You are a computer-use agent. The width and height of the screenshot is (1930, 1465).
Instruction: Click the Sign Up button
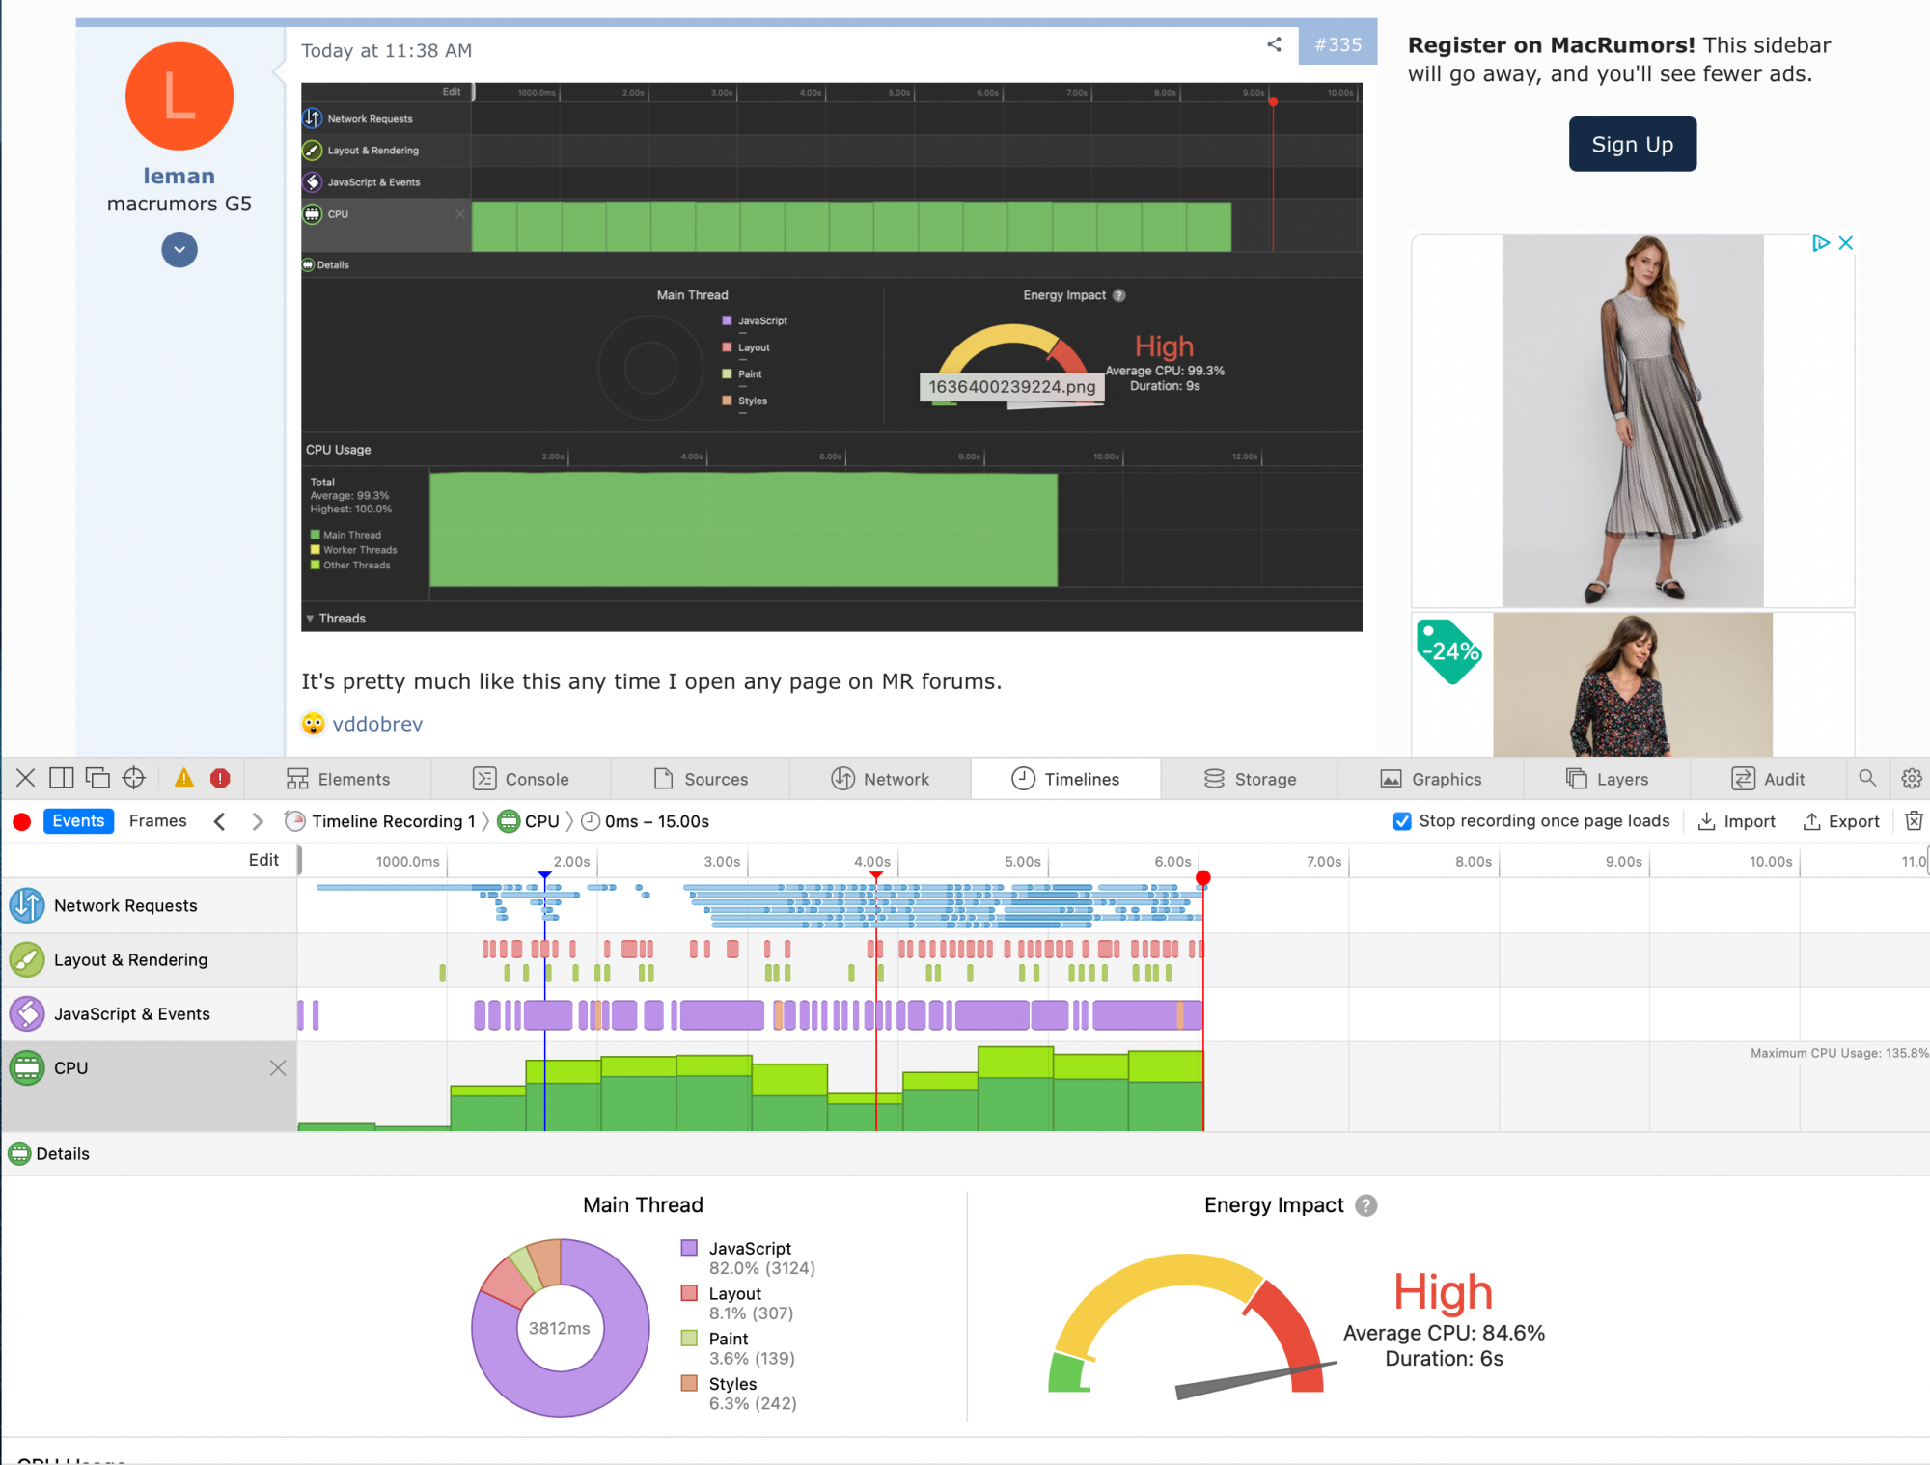click(1632, 144)
